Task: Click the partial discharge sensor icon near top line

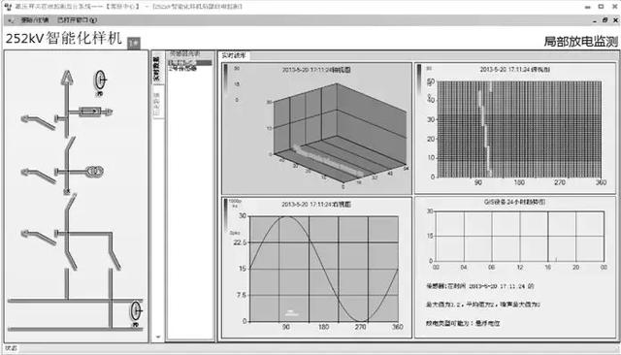Action: click(100, 81)
